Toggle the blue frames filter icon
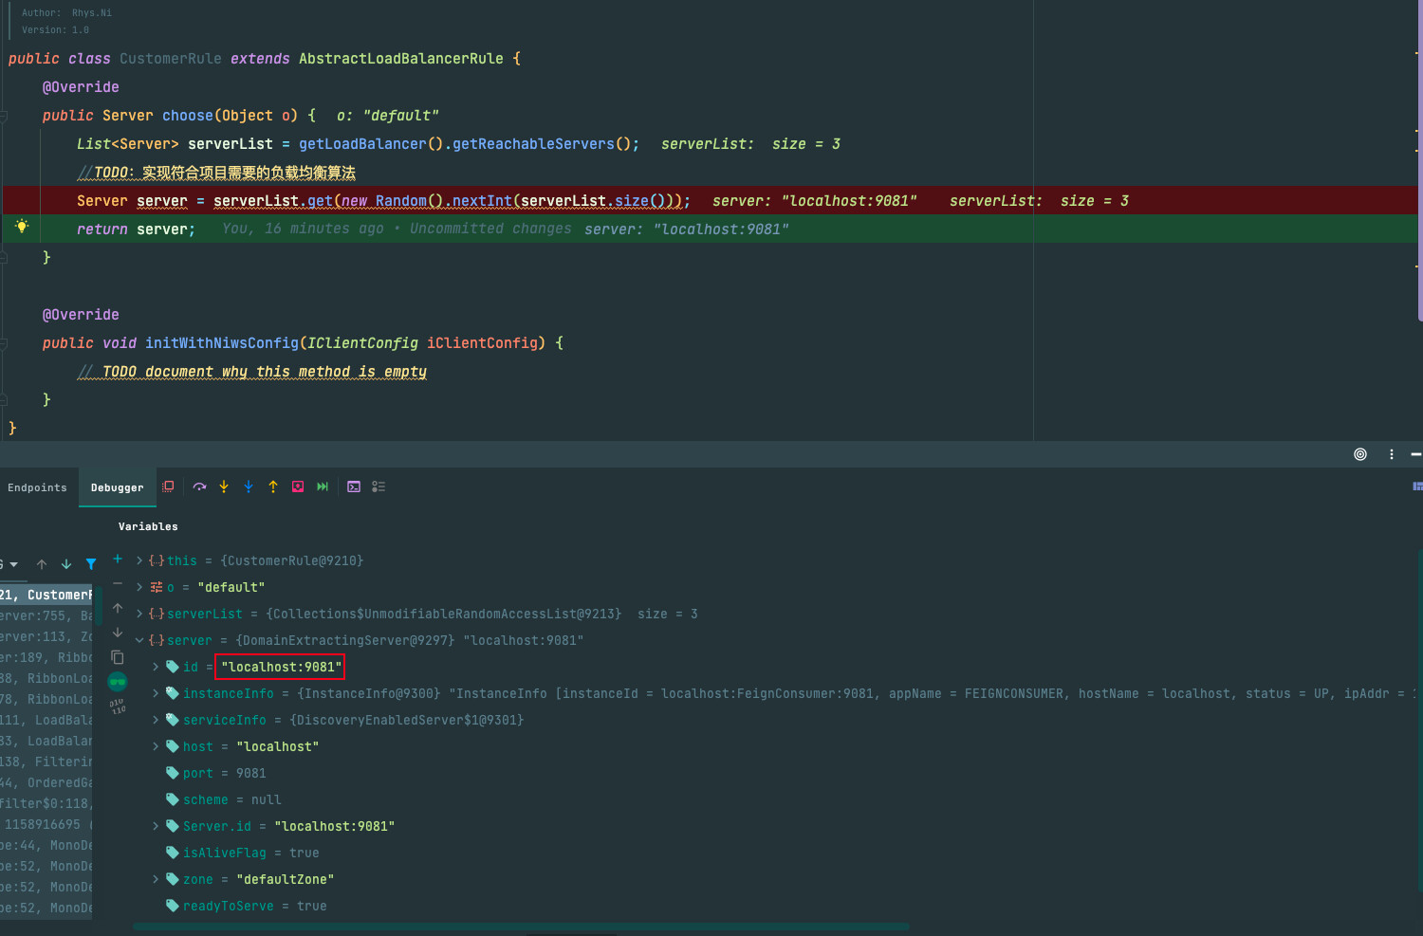This screenshot has height=936, width=1423. (x=91, y=564)
